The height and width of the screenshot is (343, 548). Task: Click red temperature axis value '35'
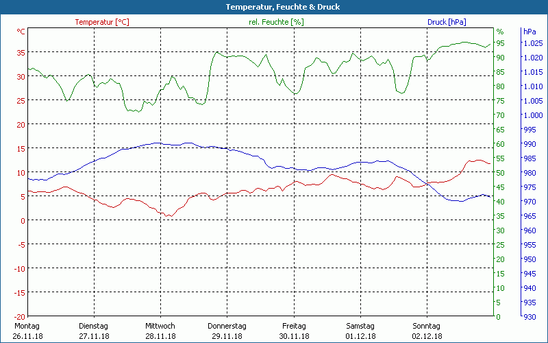[21, 53]
